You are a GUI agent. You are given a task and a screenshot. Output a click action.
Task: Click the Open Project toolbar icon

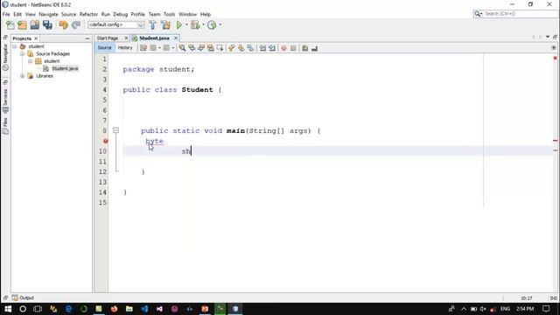(35, 24)
